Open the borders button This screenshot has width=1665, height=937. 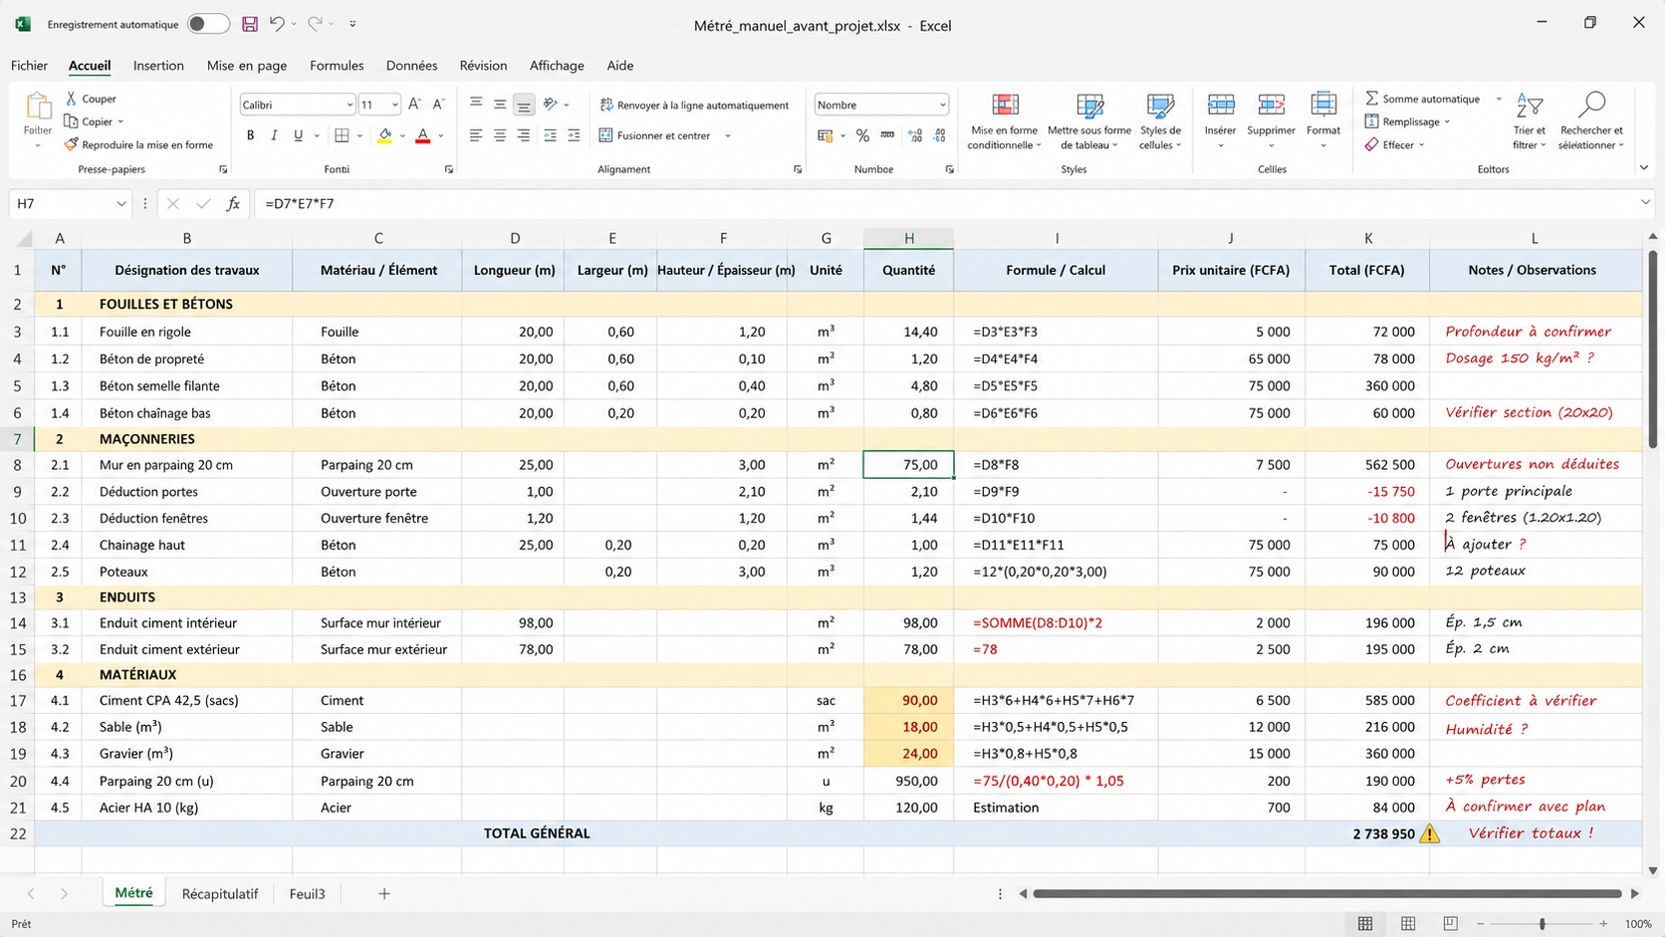342,135
